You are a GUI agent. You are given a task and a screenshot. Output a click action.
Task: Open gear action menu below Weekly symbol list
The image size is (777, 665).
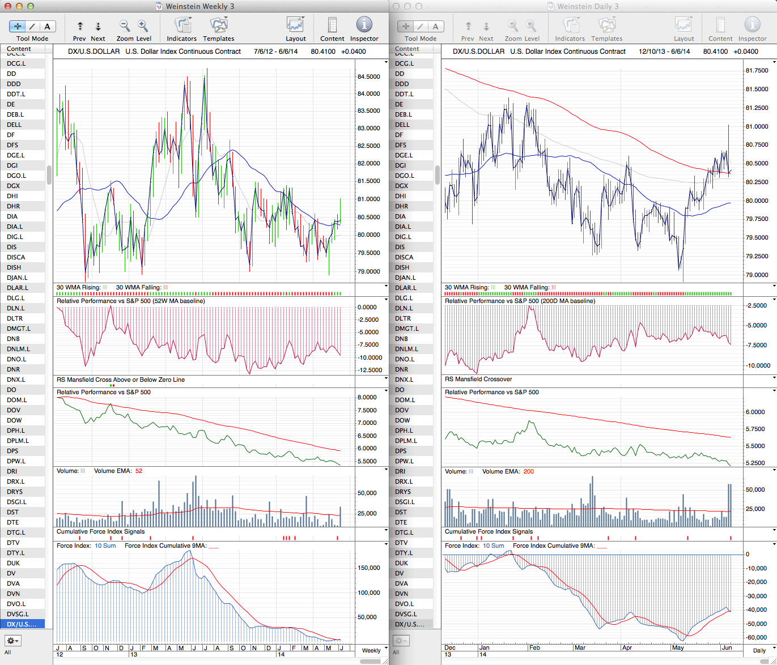tap(12, 641)
